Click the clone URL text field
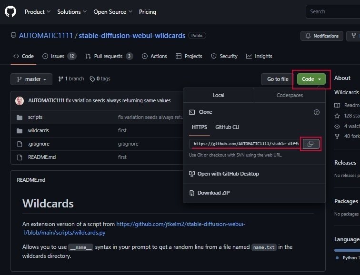Image resolution: width=360 pixels, height=275 pixels. coord(244,144)
